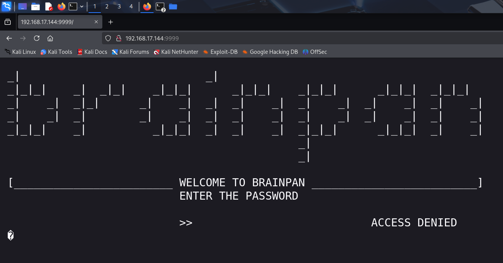Go back to the previous page
This screenshot has height=263, width=503.
coord(9,38)
